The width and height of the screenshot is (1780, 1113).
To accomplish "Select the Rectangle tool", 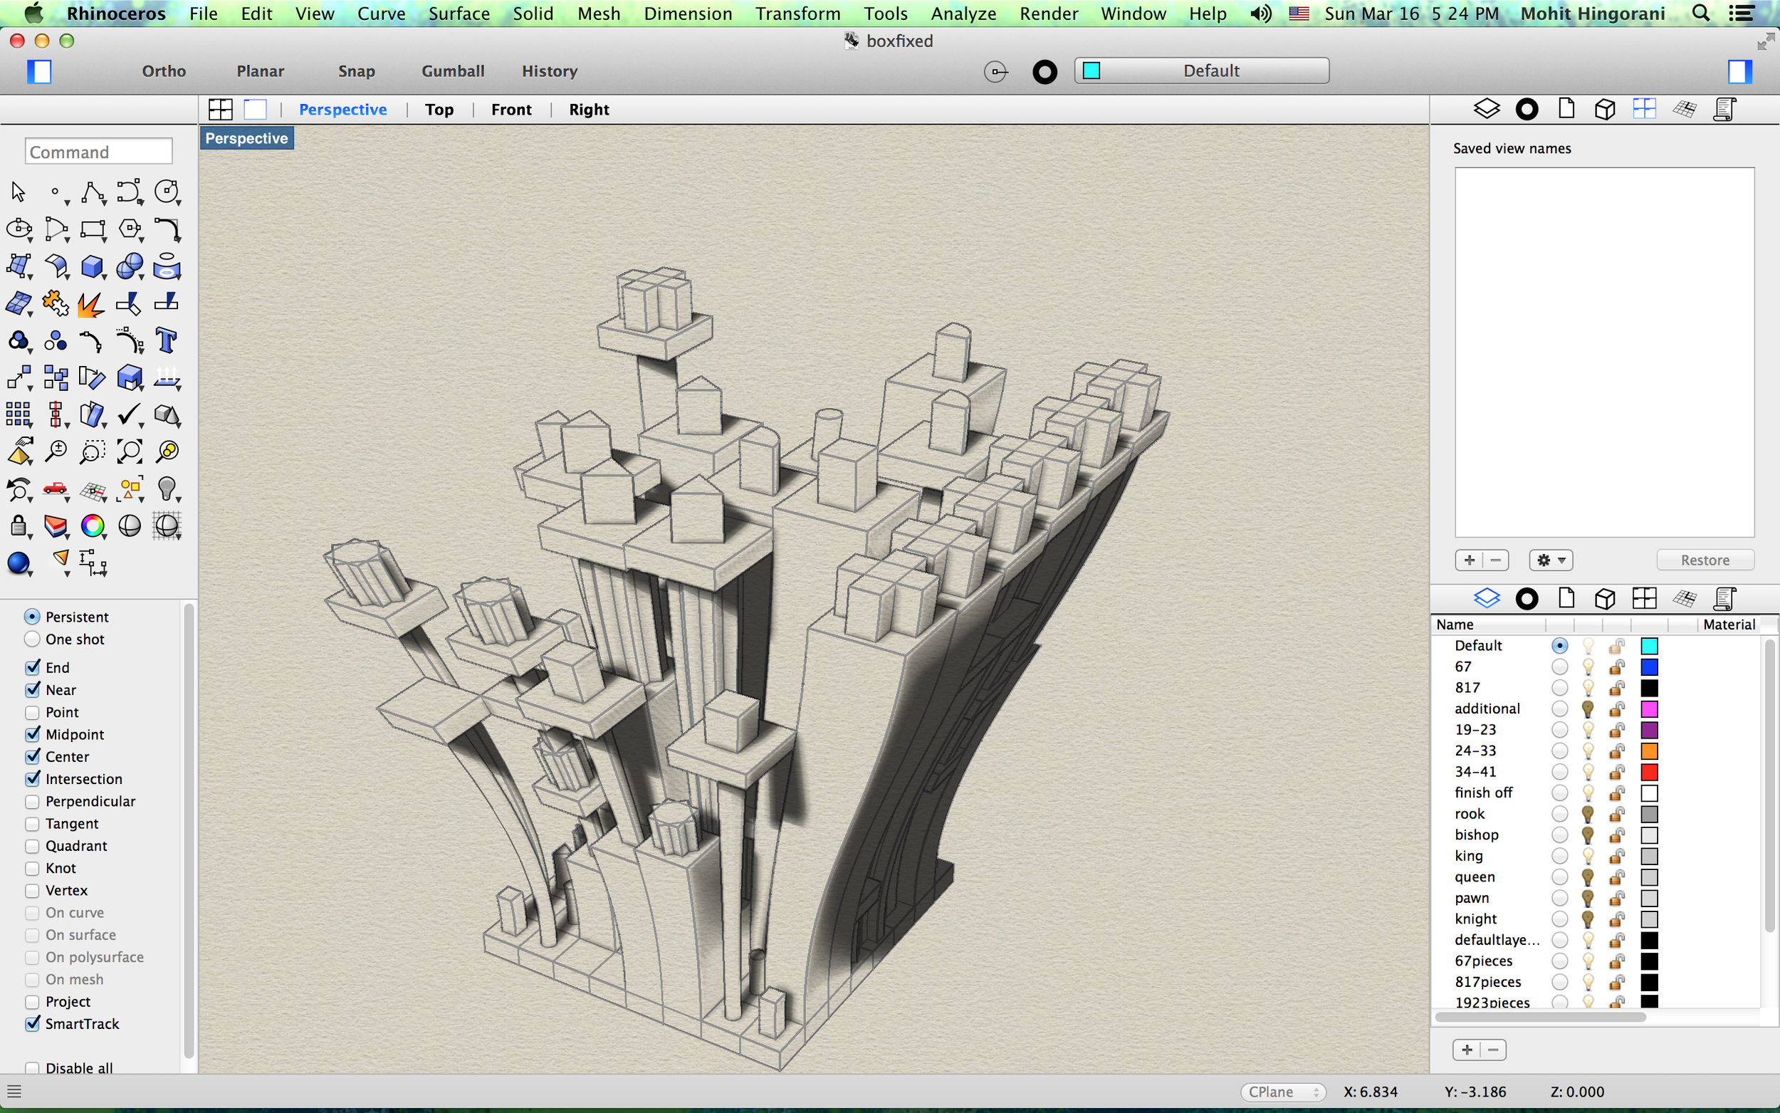I will (93, 229).
